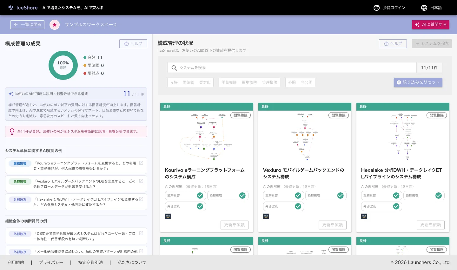Click the pink star workspace icon

(x=55, y=24)
